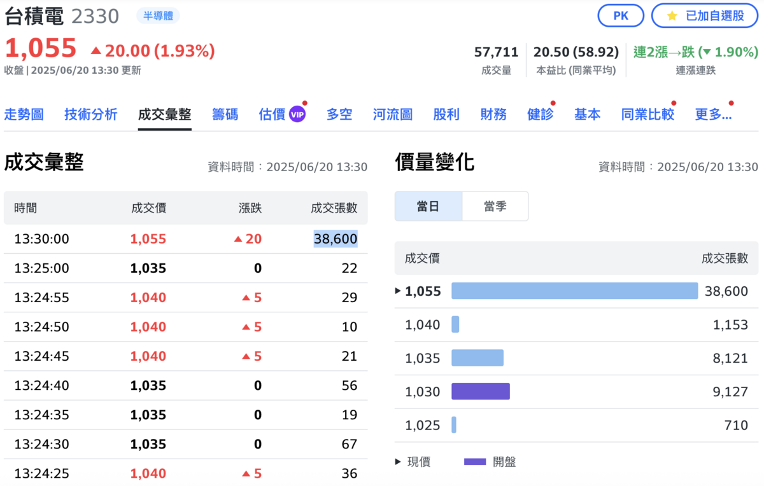Click the PK comparison button
Image resolution: width=764 pixels, height=486 pixels.
621,16
